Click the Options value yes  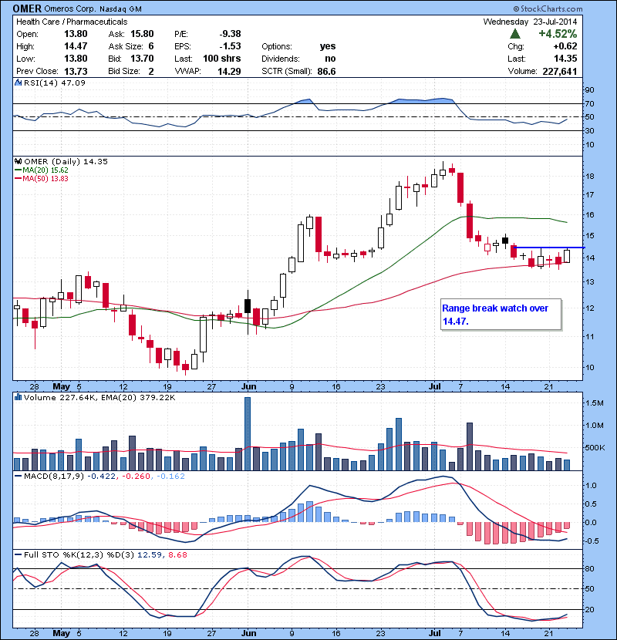click(328, 46)
